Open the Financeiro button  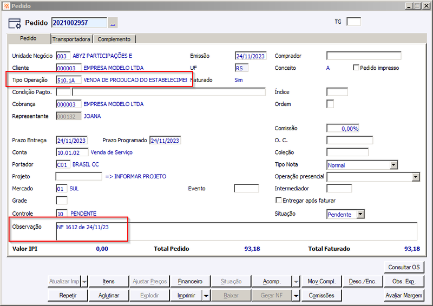click(x=191, y=282)
